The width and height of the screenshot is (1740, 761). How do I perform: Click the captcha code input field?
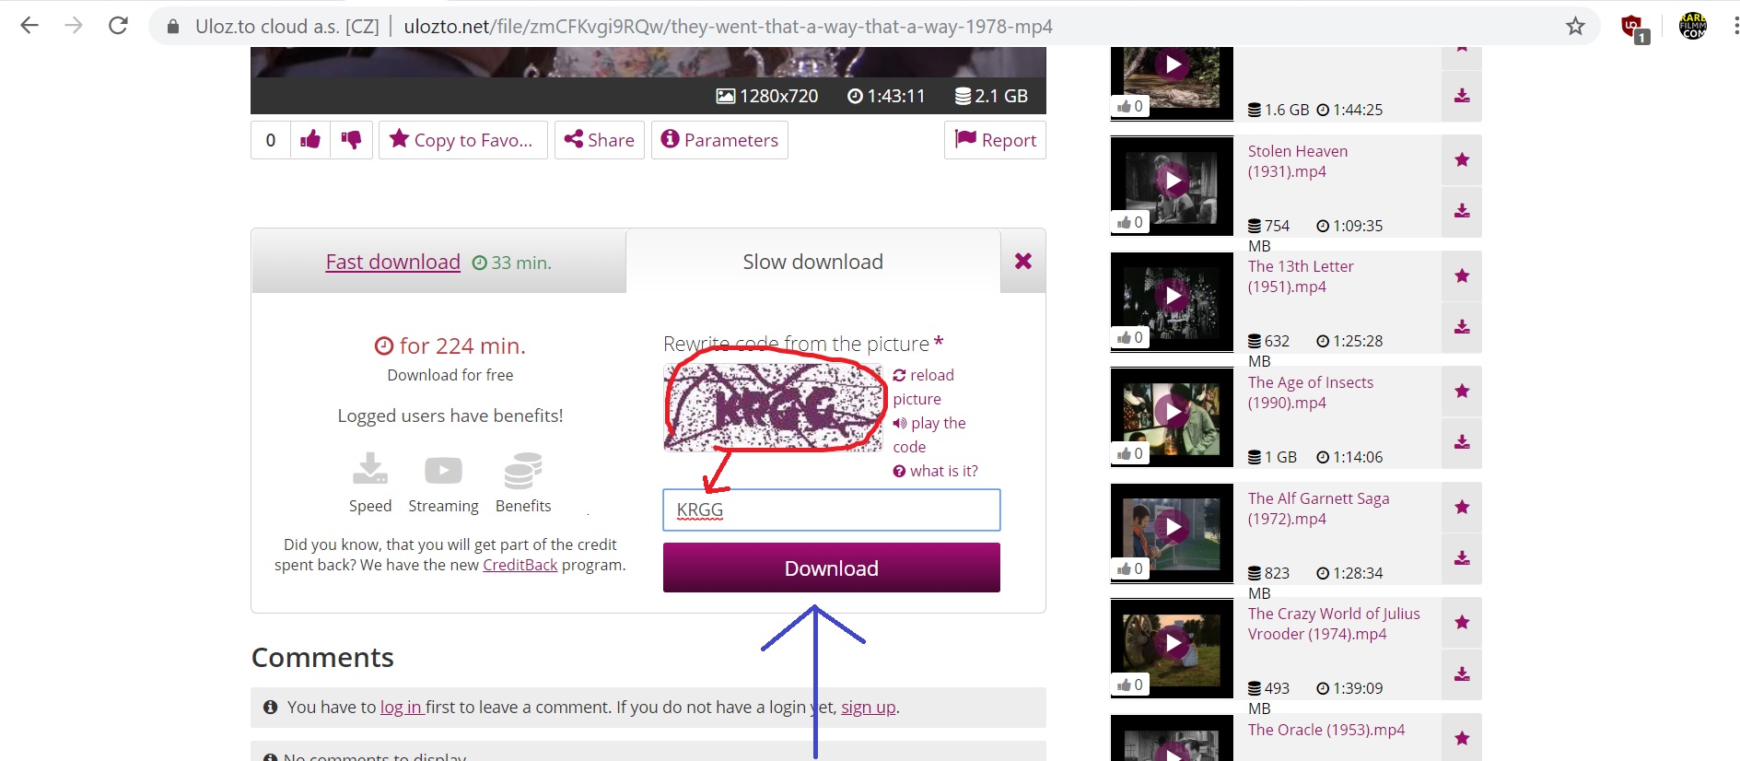tap(831, 509)
